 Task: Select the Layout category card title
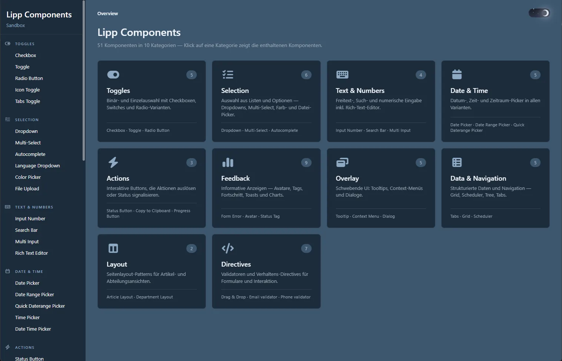point(117,264)
